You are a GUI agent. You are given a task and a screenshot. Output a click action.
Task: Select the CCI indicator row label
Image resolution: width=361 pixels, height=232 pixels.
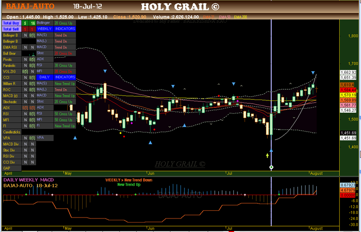pyautogui.click(x=12, y=77)
